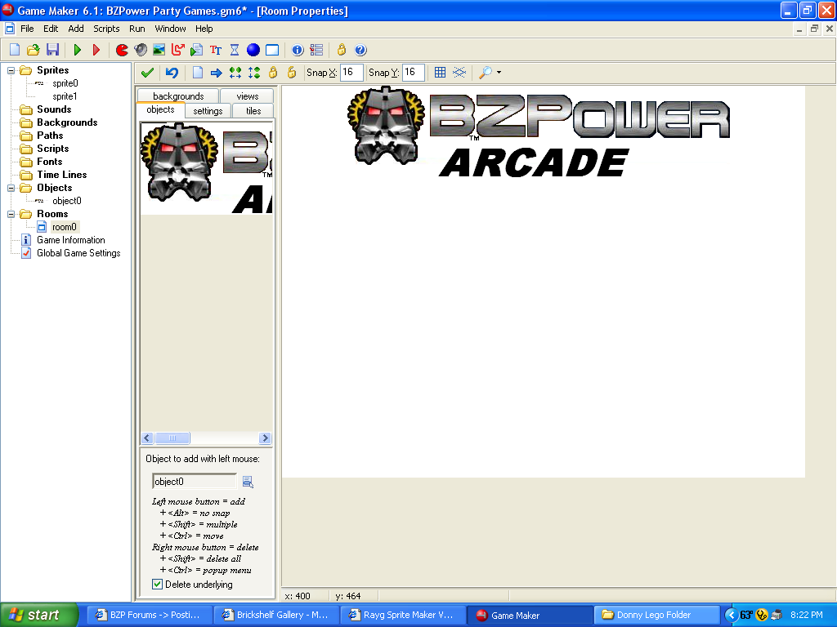The height and width of the screenshot is (627, 837).
Task: Edit the Snap X value field
Action: click(351, 73)
